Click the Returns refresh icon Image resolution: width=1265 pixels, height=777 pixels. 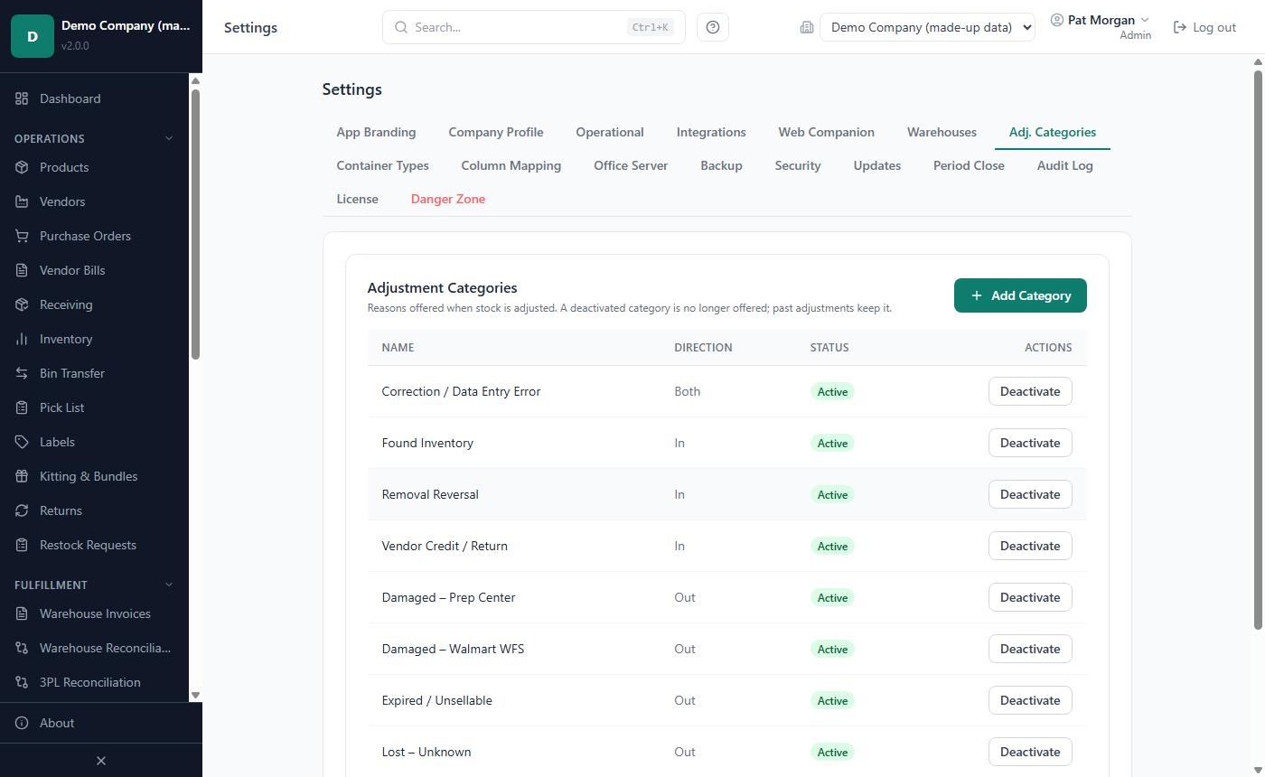tap(22, 510)
